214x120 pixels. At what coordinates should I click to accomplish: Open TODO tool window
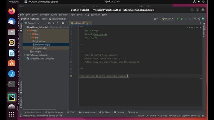point(71,112)
